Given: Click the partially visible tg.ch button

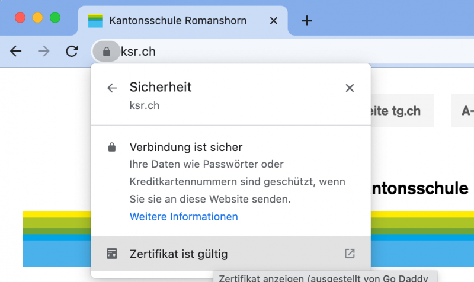Looking at the screenshot, I should [402, 111].
